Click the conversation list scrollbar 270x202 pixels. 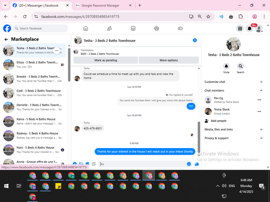point(69,65)
